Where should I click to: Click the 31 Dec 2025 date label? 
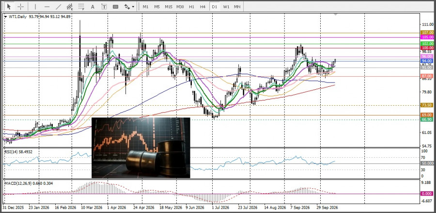pyautogui.click(x=14, y=208)
